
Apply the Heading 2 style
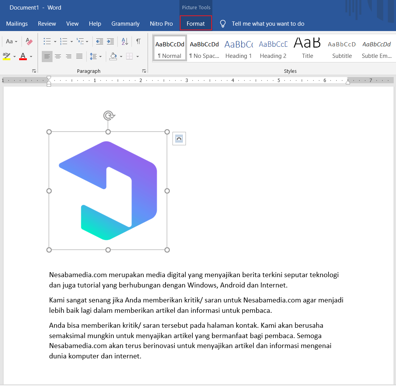(273, 48)
